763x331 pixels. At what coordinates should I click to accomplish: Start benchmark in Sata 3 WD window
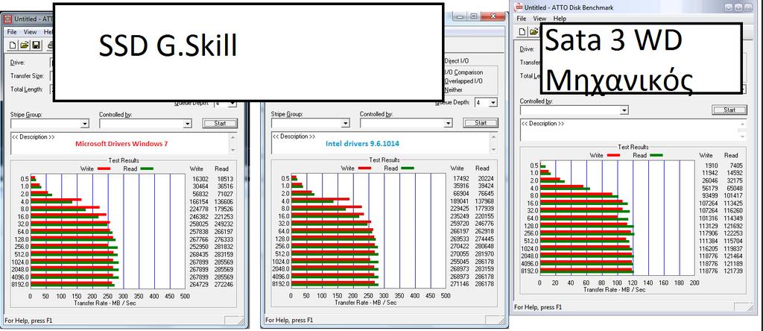tap(729, 110)
